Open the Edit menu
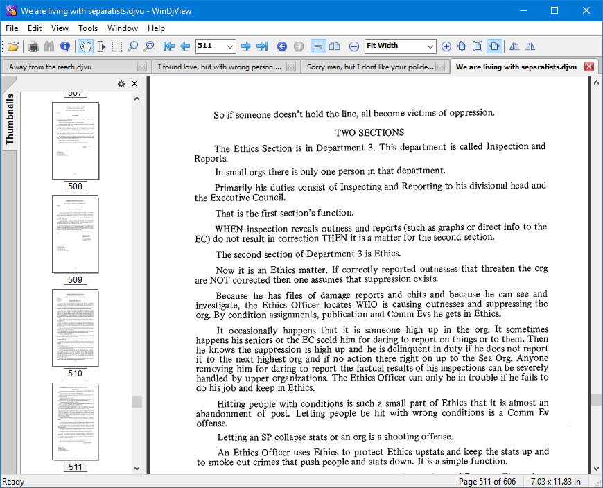Image resolution: width=603 pixels, height=488 pixels. 35,28
